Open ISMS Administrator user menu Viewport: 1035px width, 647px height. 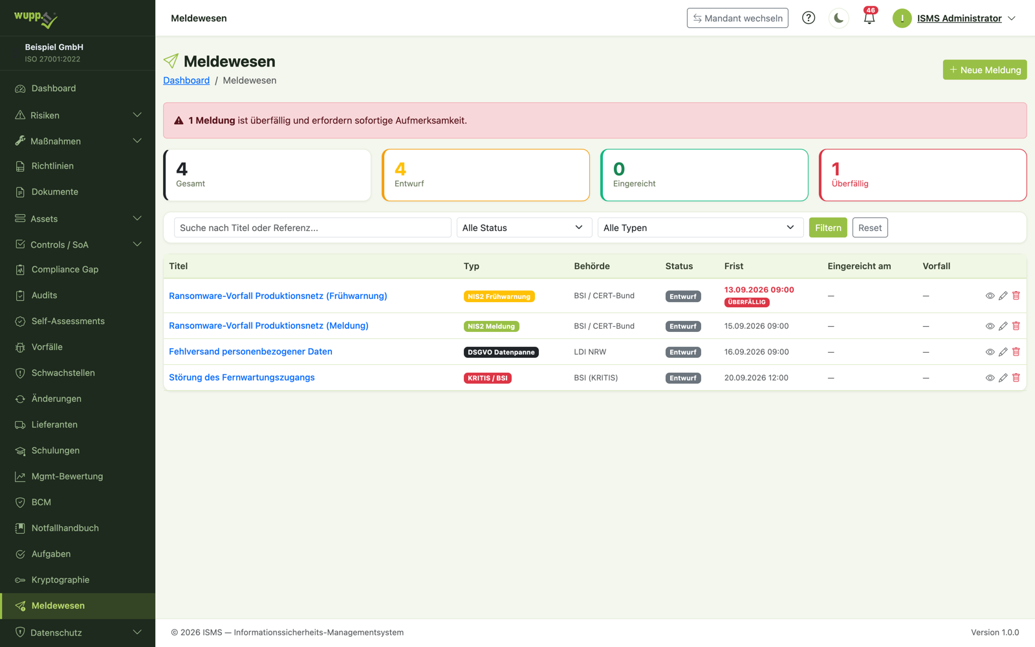[954, 18]
